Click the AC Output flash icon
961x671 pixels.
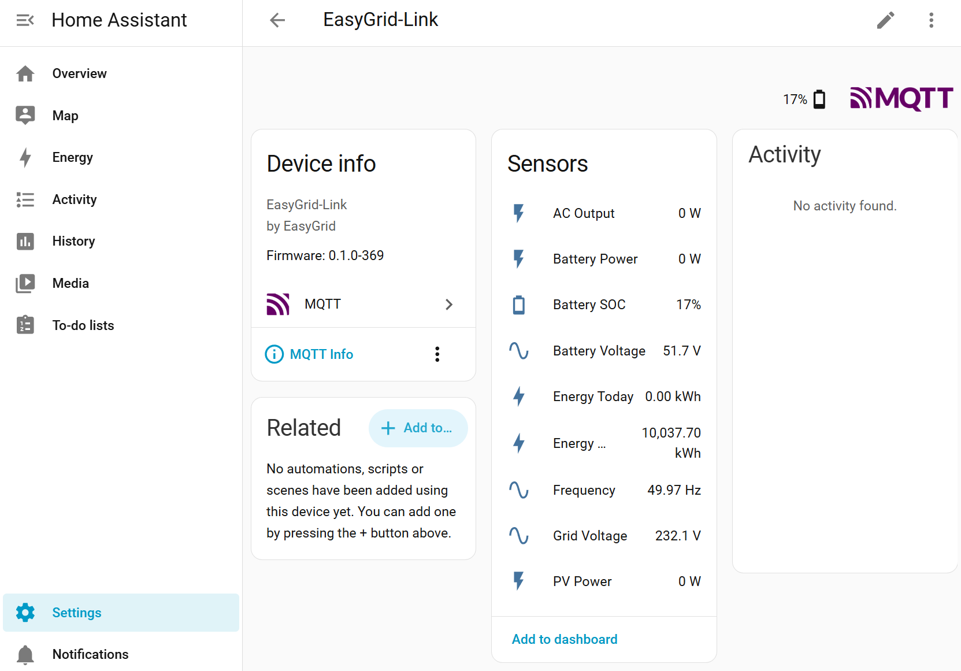[x=519, y=213]
